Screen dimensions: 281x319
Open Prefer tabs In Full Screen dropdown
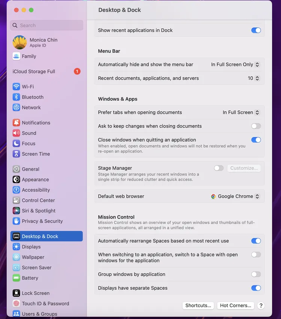click(241, 112)
